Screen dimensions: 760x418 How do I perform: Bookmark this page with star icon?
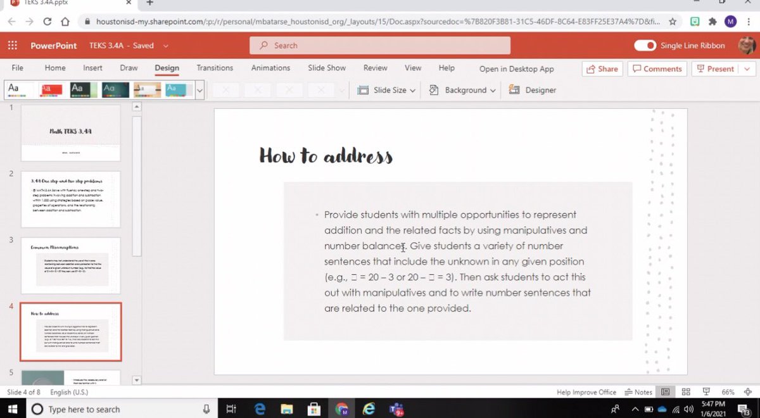[x=673, y=22]
